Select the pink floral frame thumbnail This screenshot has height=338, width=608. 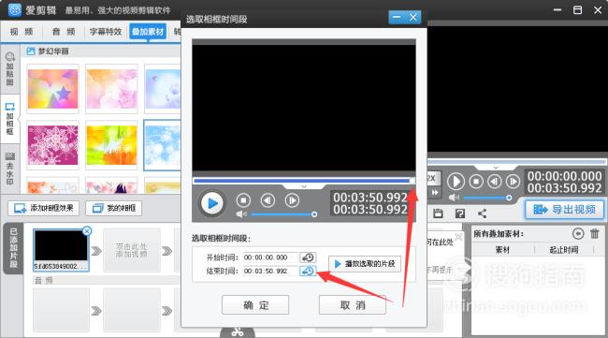coord(111,89)
